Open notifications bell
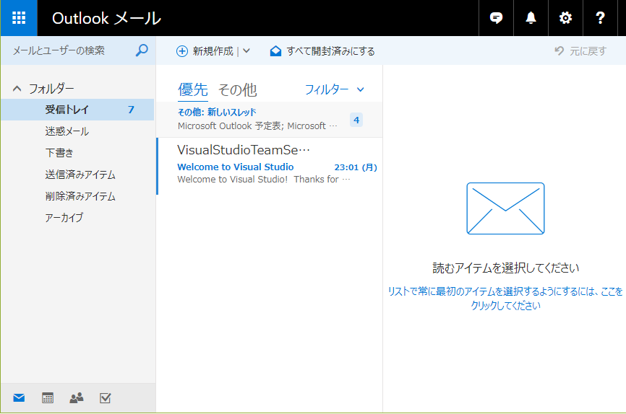The width and height of the screenshot is (626, 414). pos(531,18)
